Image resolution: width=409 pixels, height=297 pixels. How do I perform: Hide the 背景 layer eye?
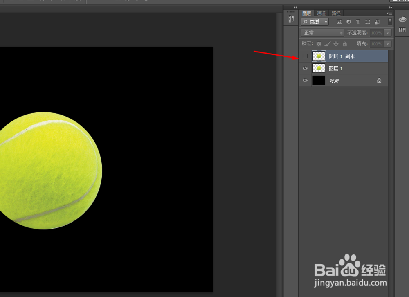click(x=305, y=80)
